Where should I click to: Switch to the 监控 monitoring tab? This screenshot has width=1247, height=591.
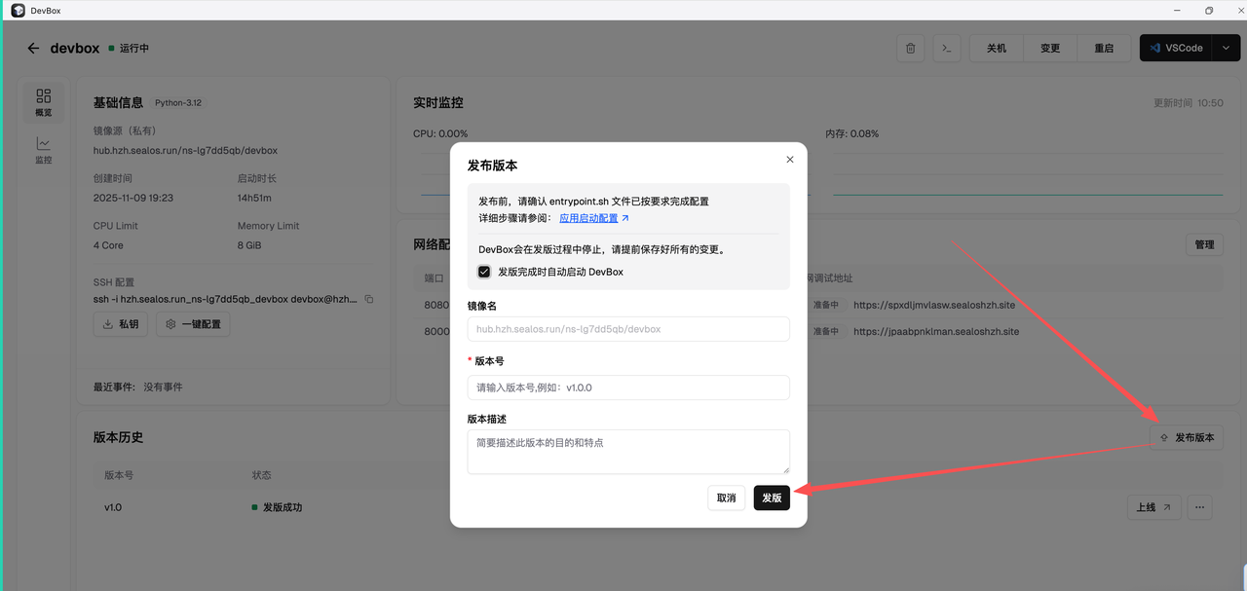click(43, 148)
